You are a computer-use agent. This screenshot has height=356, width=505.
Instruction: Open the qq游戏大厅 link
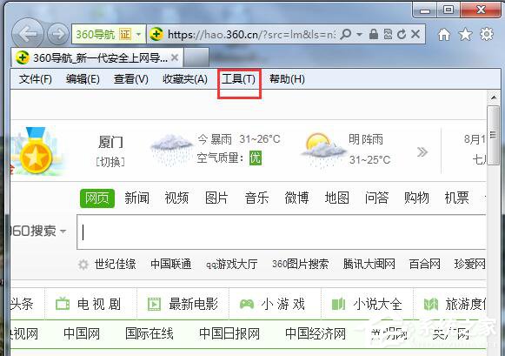pos(231,265)
